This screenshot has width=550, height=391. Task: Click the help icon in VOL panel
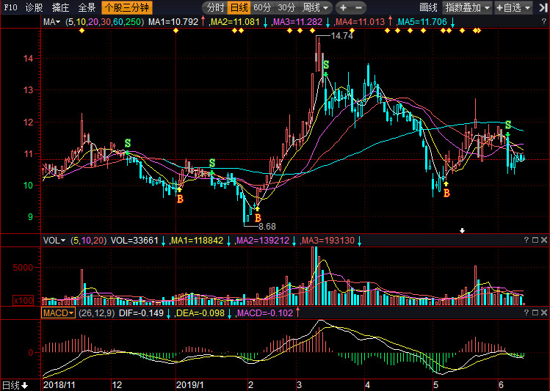tap(526, 240)
